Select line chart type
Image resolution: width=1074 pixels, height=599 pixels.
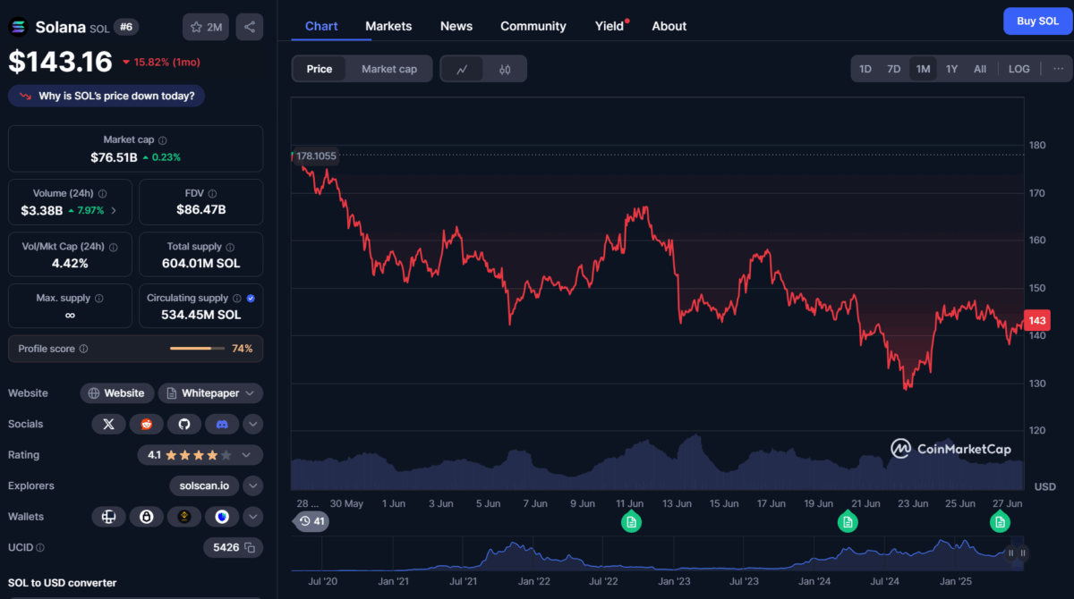click(x=463, y=69)
